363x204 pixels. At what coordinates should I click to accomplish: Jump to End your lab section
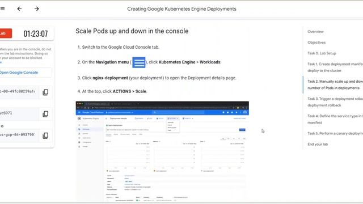pyautogui.click(x=318, y=144)
